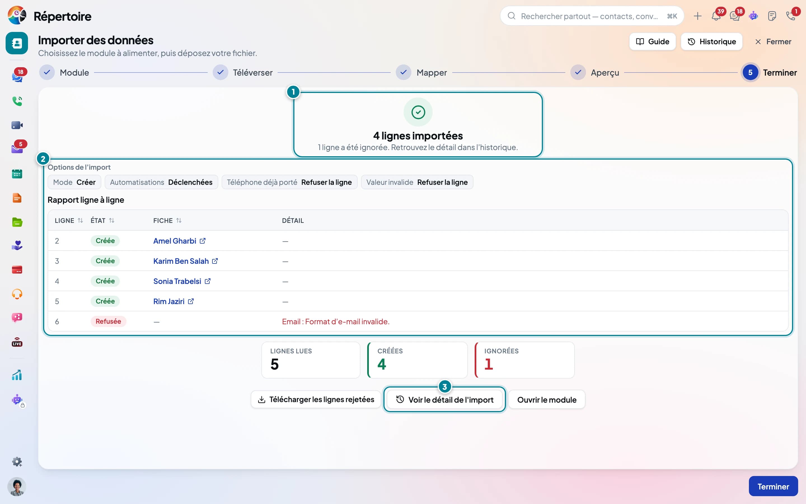Screen dimensions: 806x504
Task: Open the Amel Gharbi record link
Action: tap(179, 241)
